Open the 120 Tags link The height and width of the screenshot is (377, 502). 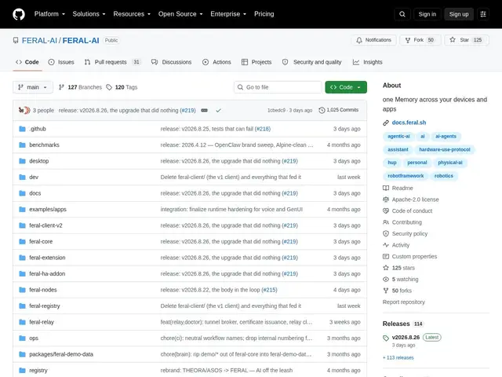(122, 87)
